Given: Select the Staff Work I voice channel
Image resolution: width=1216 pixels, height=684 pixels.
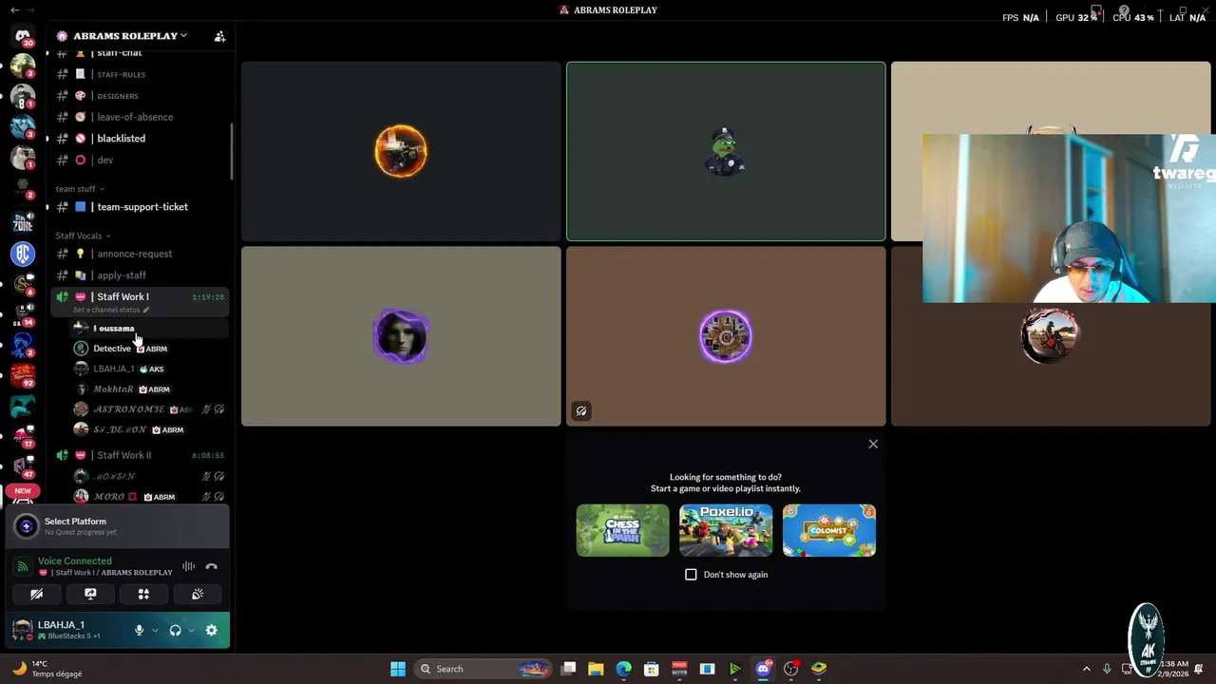Looking at the screenshot, I should pos(140,296).
